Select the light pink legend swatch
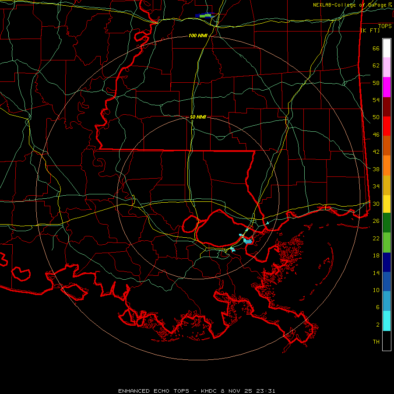Screen dimensions: 394x394 (x=387, y=67)
